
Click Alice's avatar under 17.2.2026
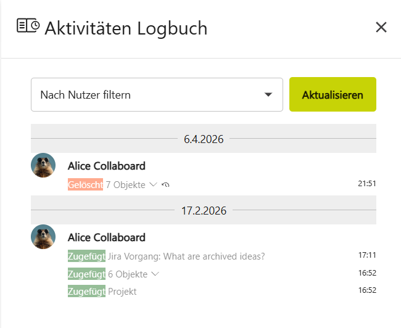(44, 237)
